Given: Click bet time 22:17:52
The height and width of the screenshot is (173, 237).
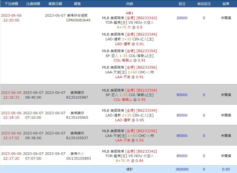Looking at the screenshot, I should [11, 138].
